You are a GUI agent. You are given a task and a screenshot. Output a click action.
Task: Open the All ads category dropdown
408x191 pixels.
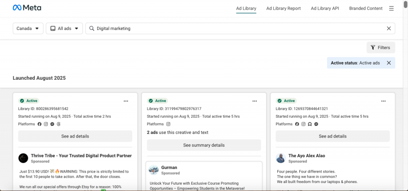click(64, 28)
